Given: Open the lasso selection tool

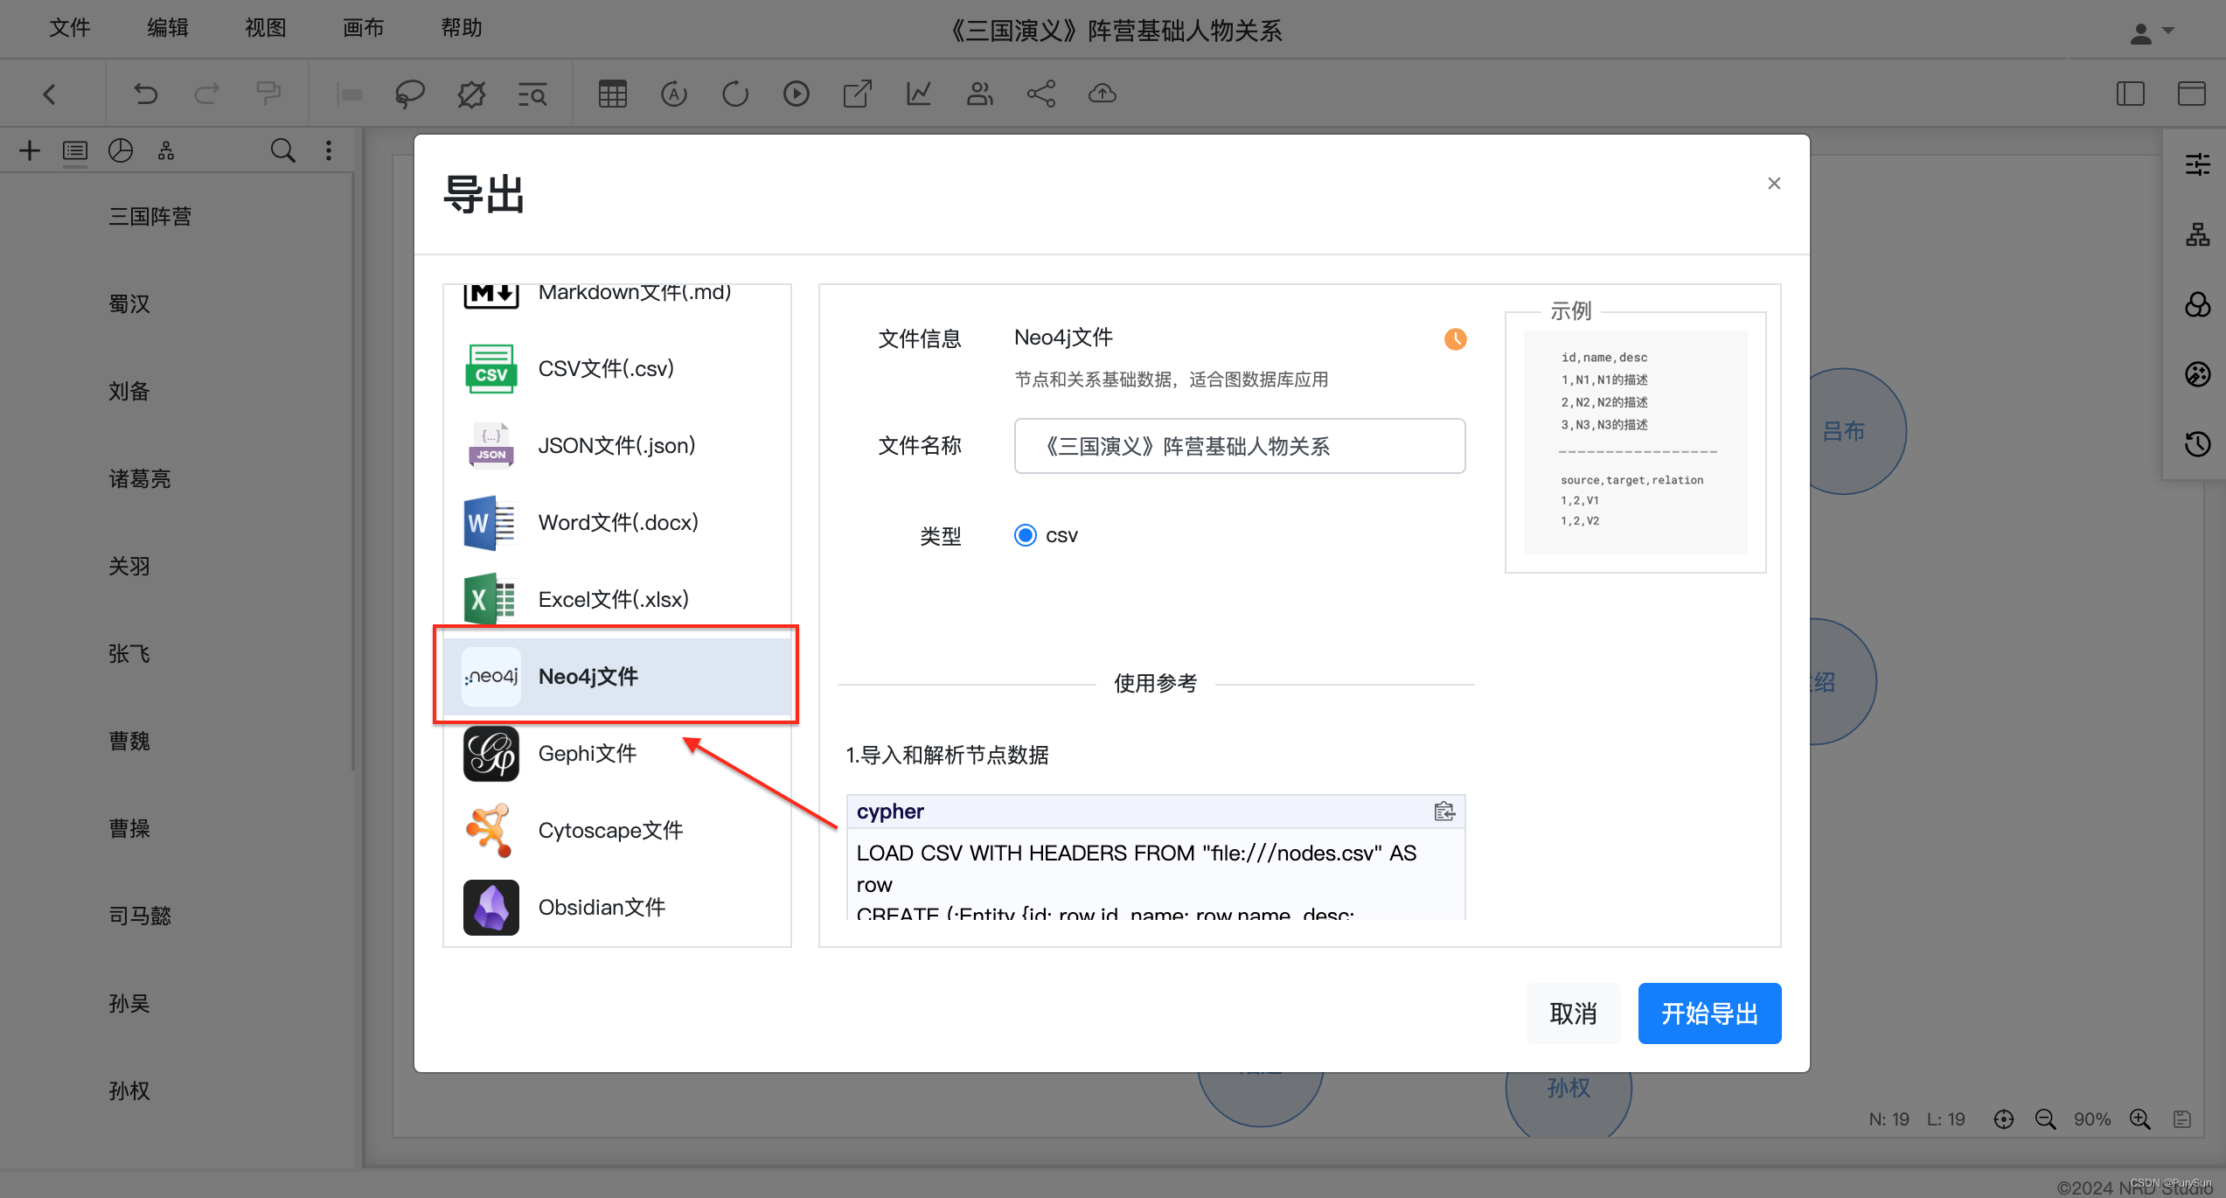Looking at the screenshot, I should pyautogui.click(x=410, y=94).
